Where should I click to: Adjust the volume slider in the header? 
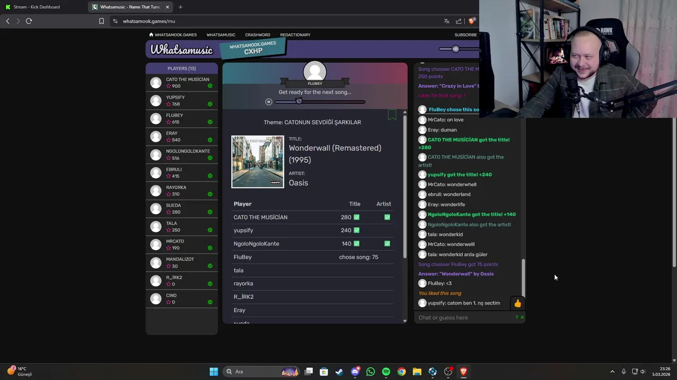(459, 49)
